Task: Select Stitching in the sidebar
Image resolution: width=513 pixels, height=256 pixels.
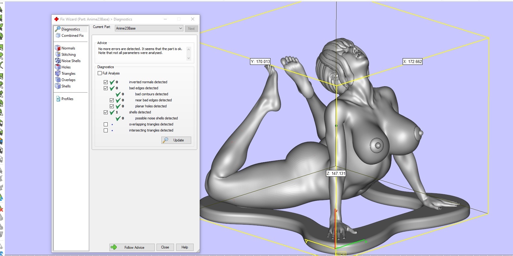Action: click(x=68, y=55)
